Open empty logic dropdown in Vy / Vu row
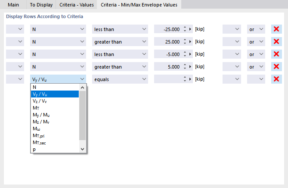The width and height of the screenshot is (288, 188). coord(256,79)
